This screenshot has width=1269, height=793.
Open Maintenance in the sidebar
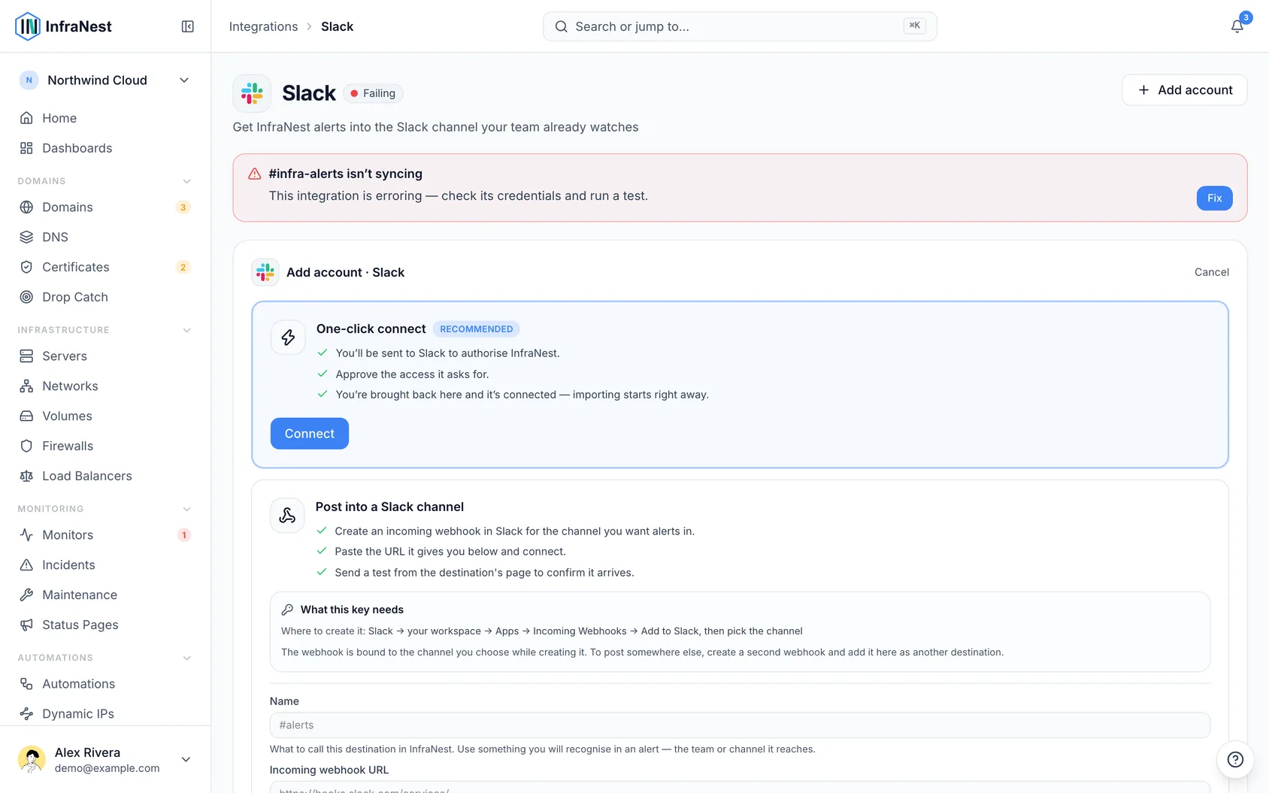click(x=105, y=595)
